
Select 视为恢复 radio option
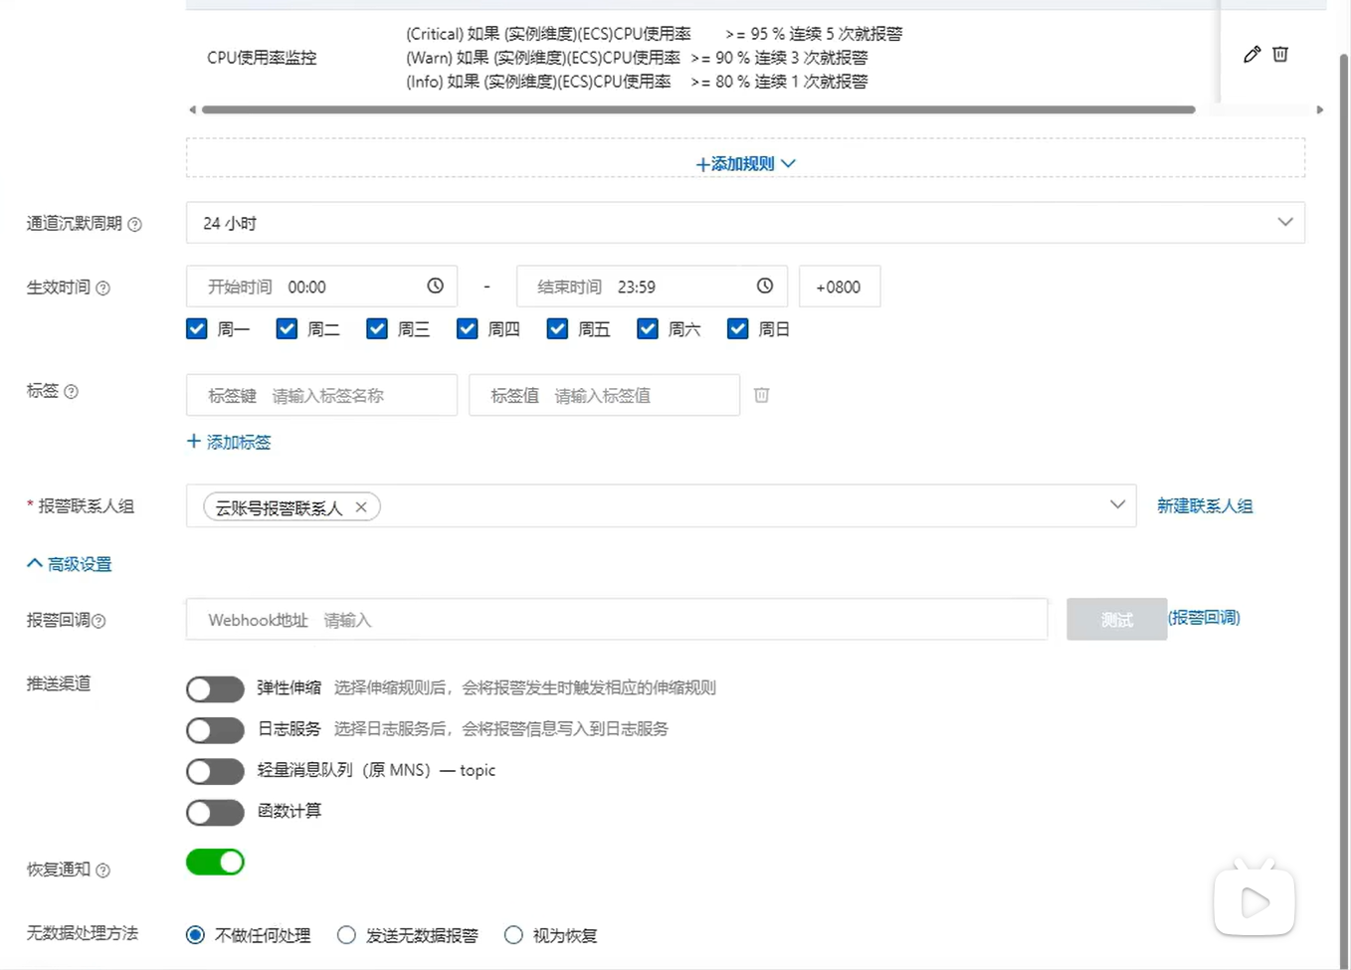tap(513, 935)
